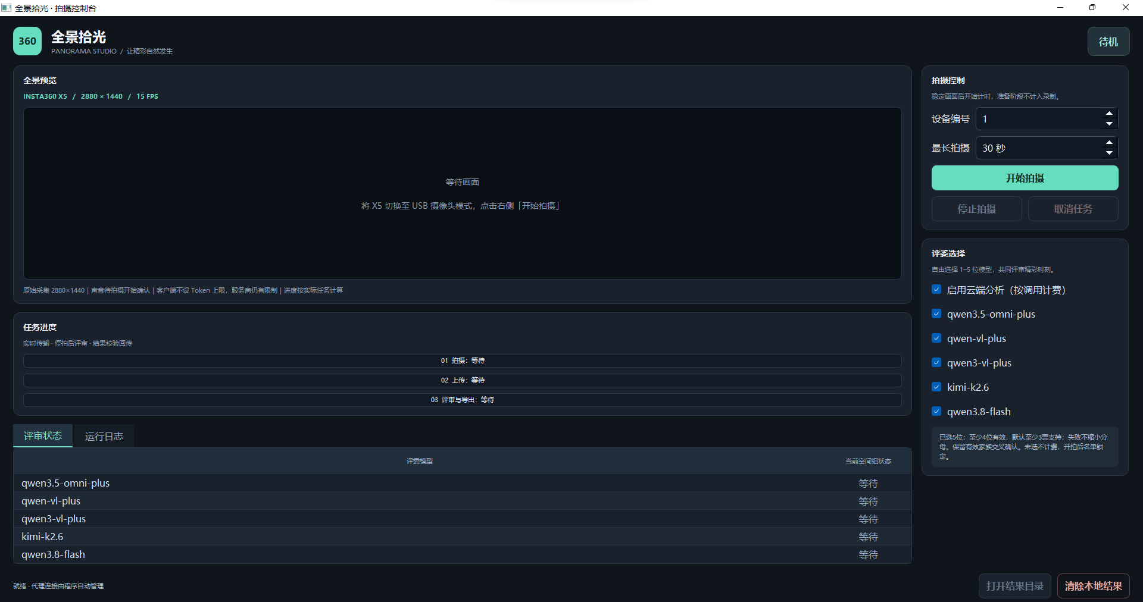
Task: Click 清除本地结果 to clear results
Action: 1093,586
